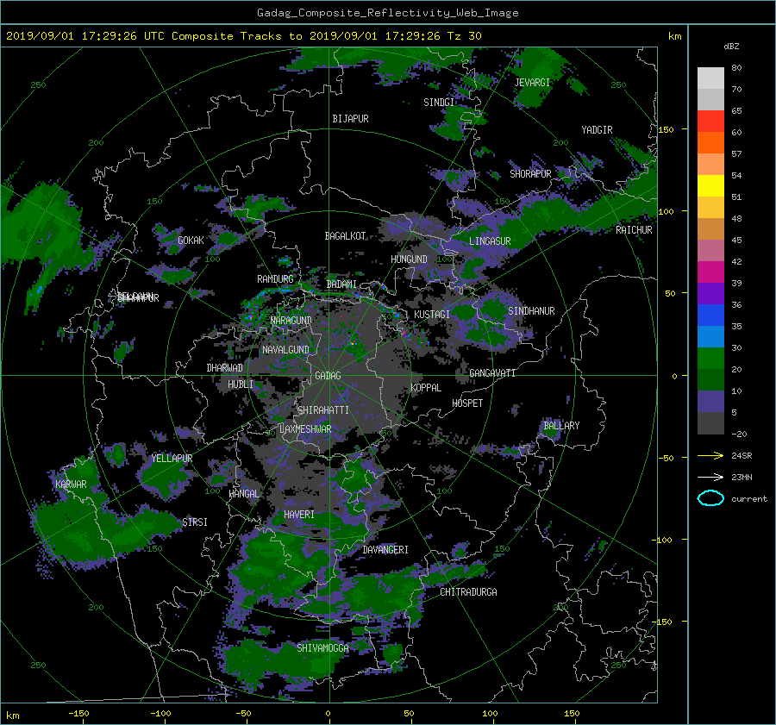Select the light gray 80 dBZ swatch
Screen dimensions: 776x725
point(710,78)
